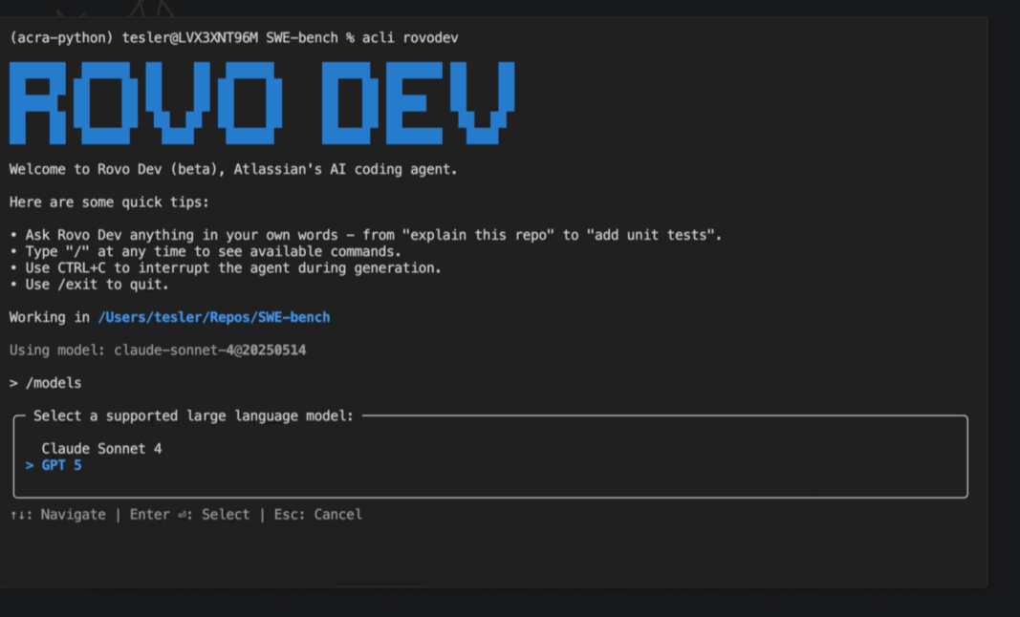Select the Claude Sonnet 4 model option

[101, 449]
